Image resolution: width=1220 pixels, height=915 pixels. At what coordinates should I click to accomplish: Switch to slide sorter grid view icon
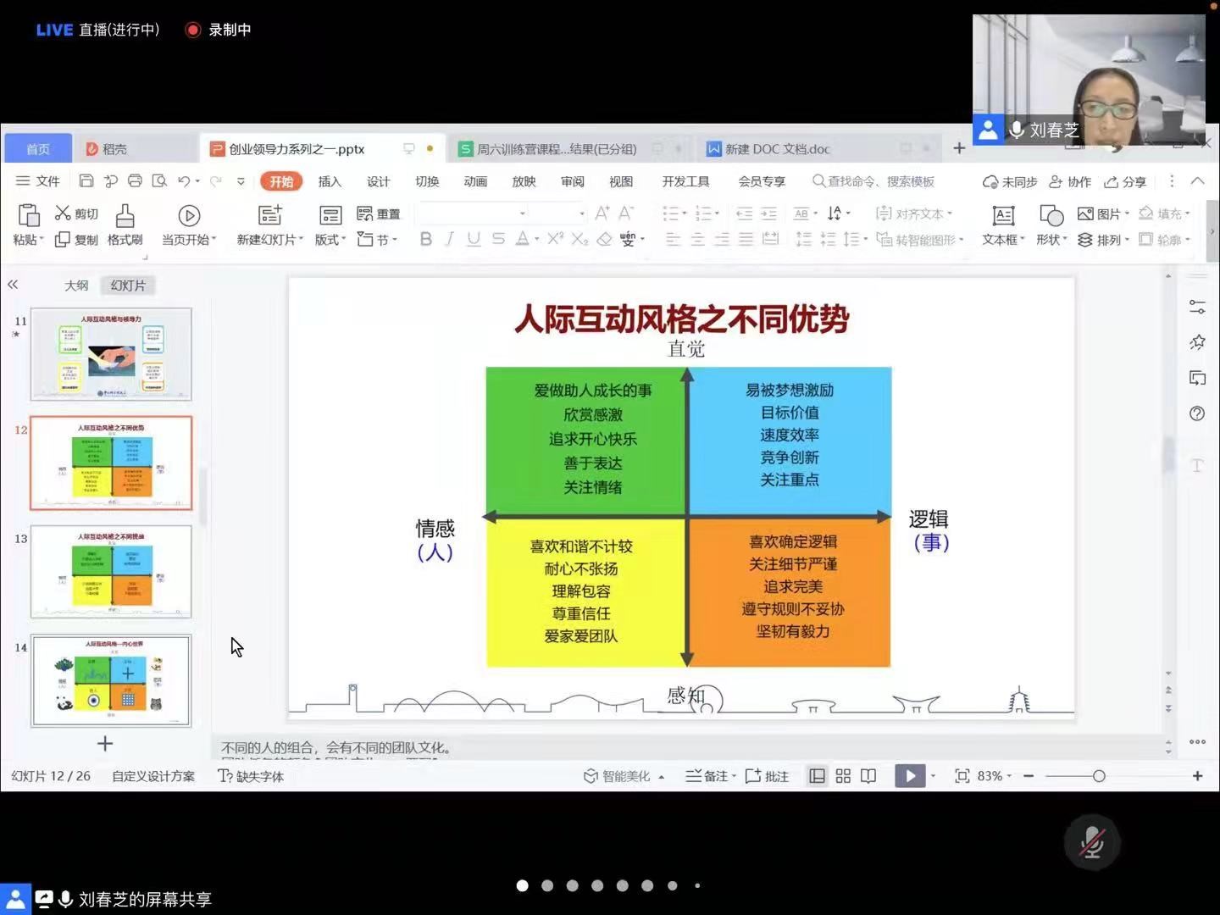pos(843,776)
